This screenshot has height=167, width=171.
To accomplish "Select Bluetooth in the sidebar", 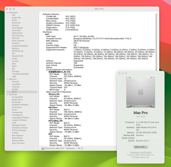I will [x=16, y=23].
